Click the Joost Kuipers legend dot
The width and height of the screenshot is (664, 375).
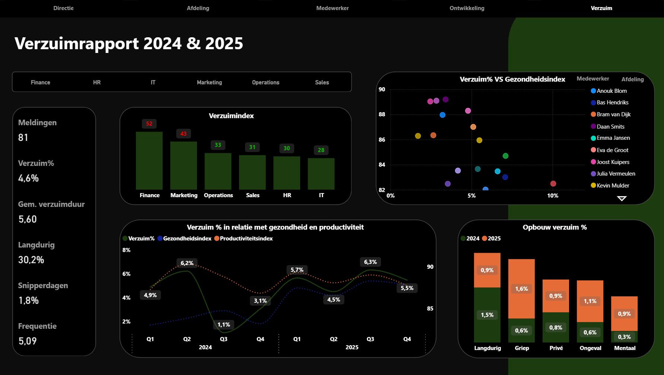tap(593, 162)
